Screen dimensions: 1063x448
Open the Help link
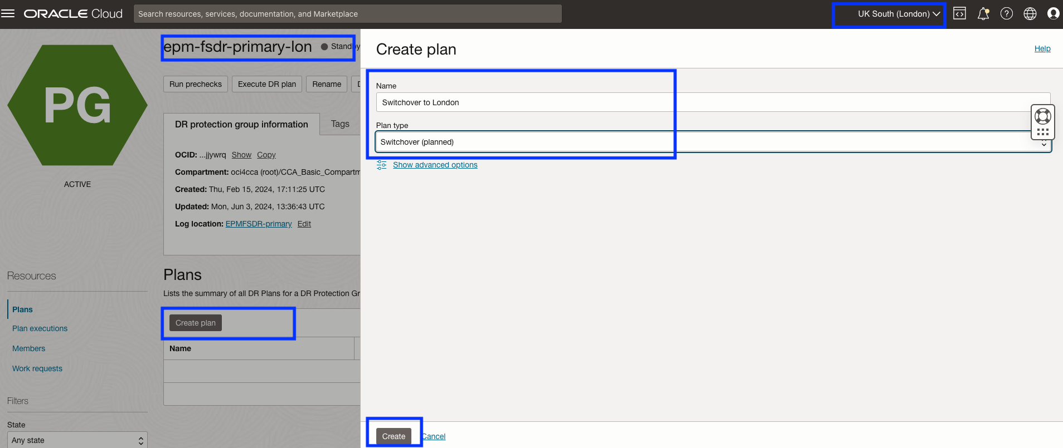pos(1042,48)
